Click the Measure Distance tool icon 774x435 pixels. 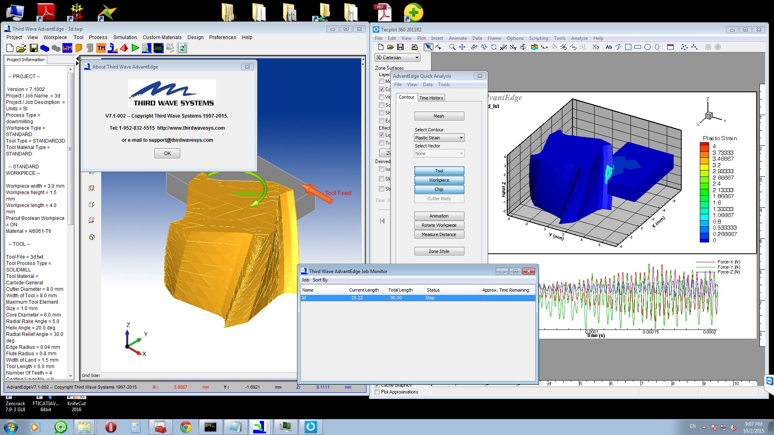439,234
